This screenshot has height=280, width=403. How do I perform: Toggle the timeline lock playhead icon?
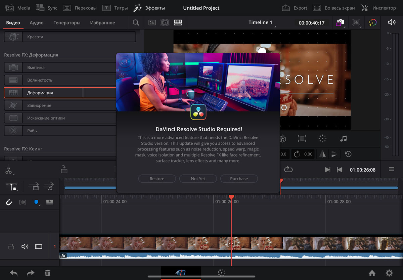pos(12,186)
